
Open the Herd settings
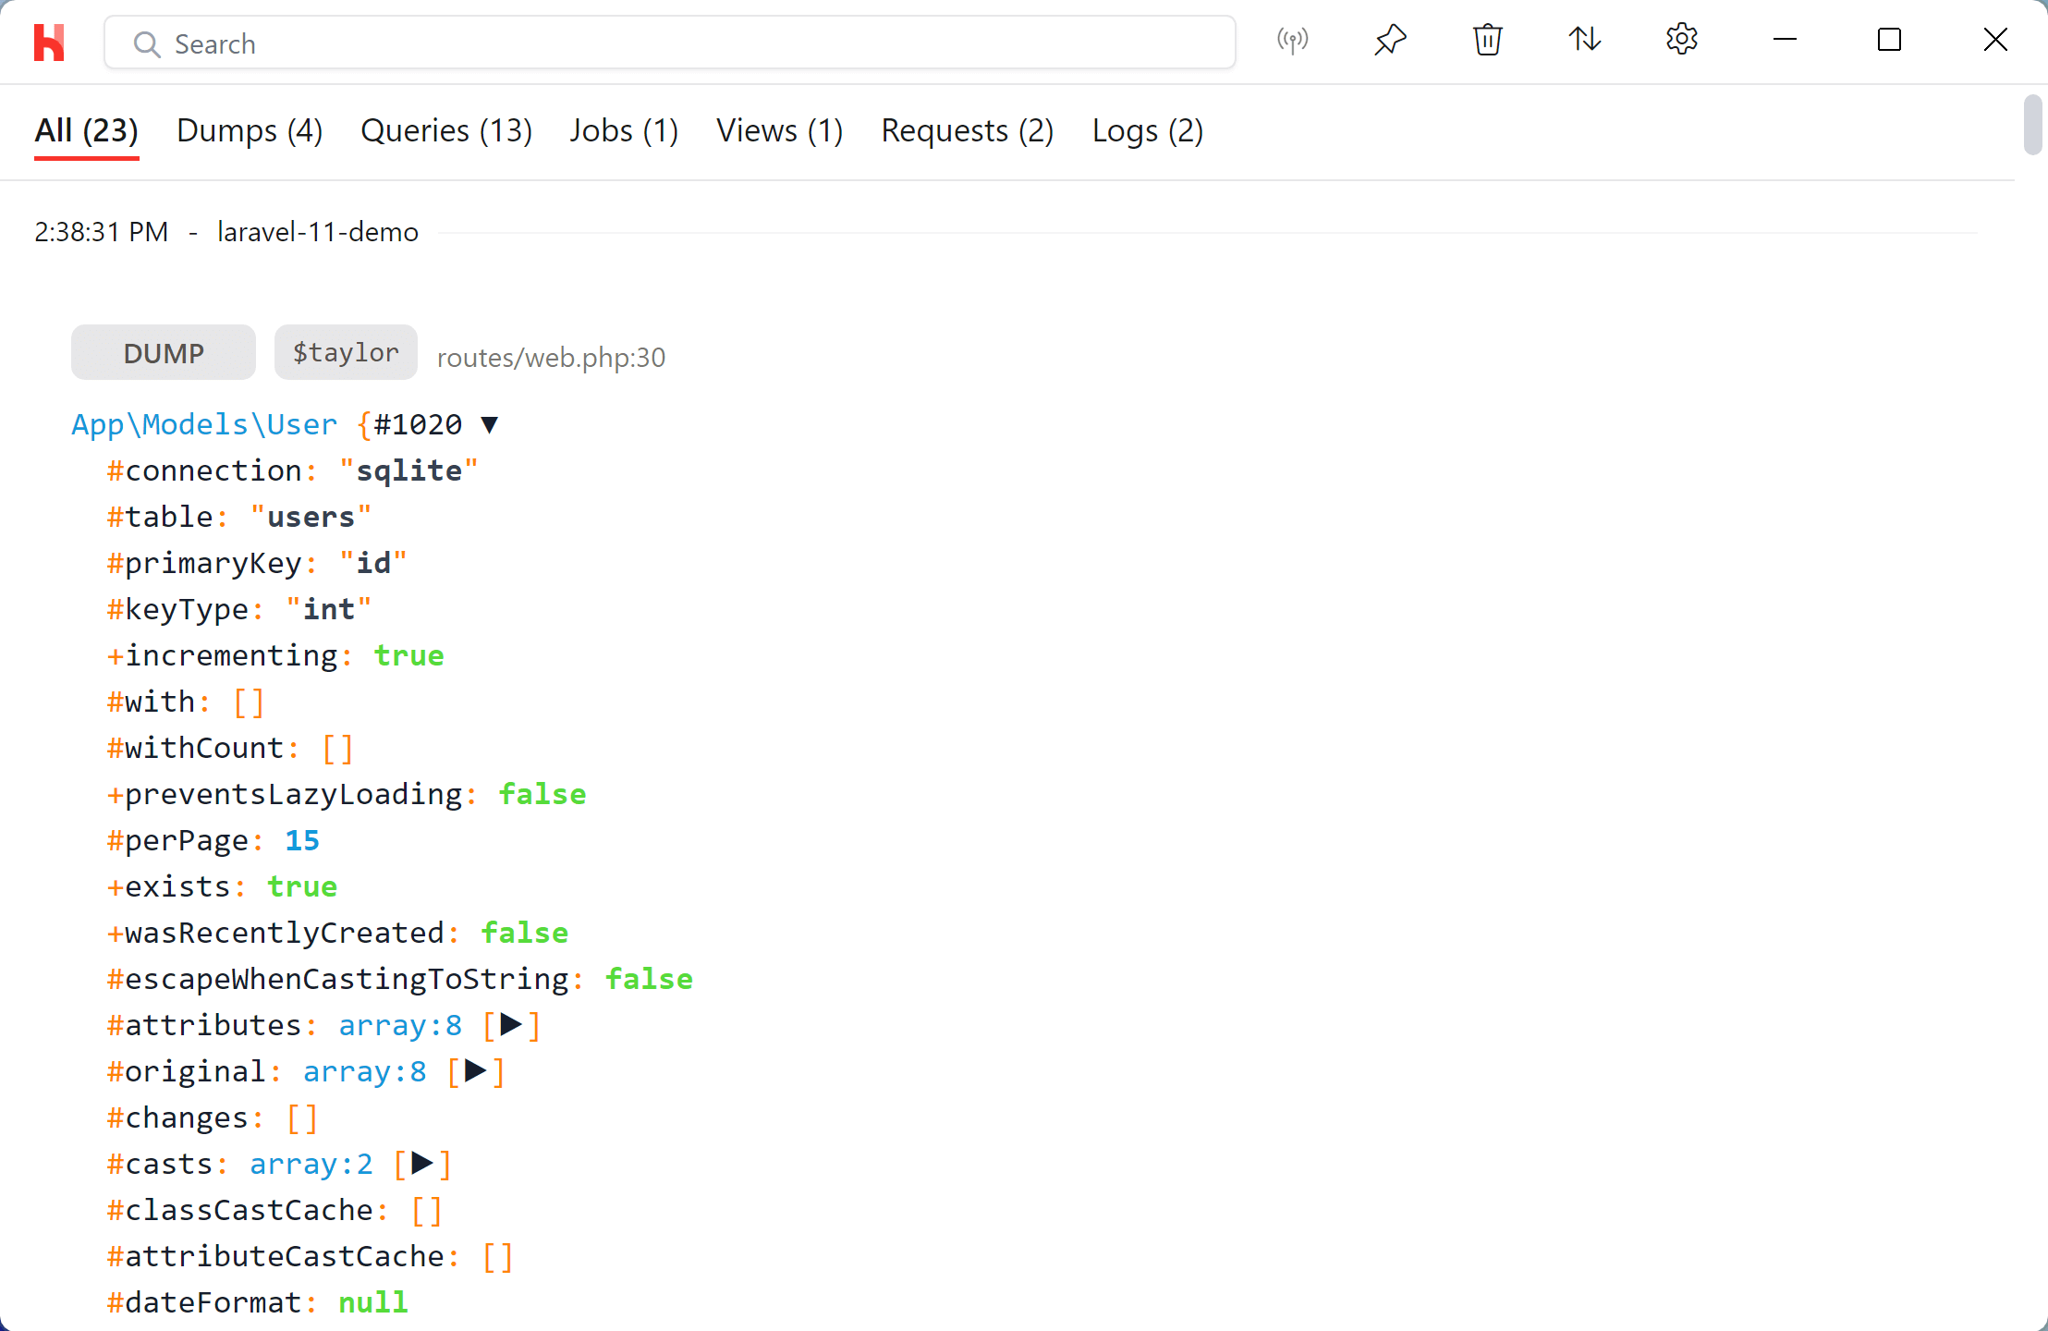(x=1681, y=40)
